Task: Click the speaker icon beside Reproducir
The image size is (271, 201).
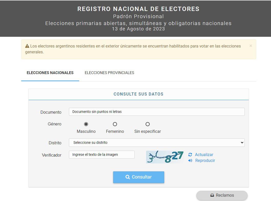Action: coord(190,161)
